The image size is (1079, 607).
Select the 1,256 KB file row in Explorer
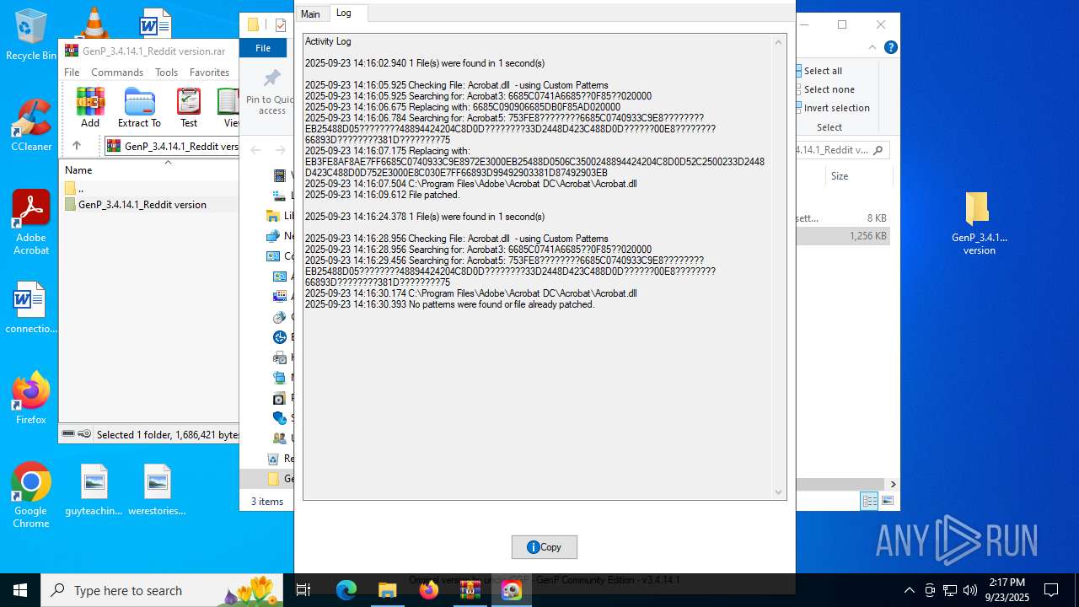[843, 236]
